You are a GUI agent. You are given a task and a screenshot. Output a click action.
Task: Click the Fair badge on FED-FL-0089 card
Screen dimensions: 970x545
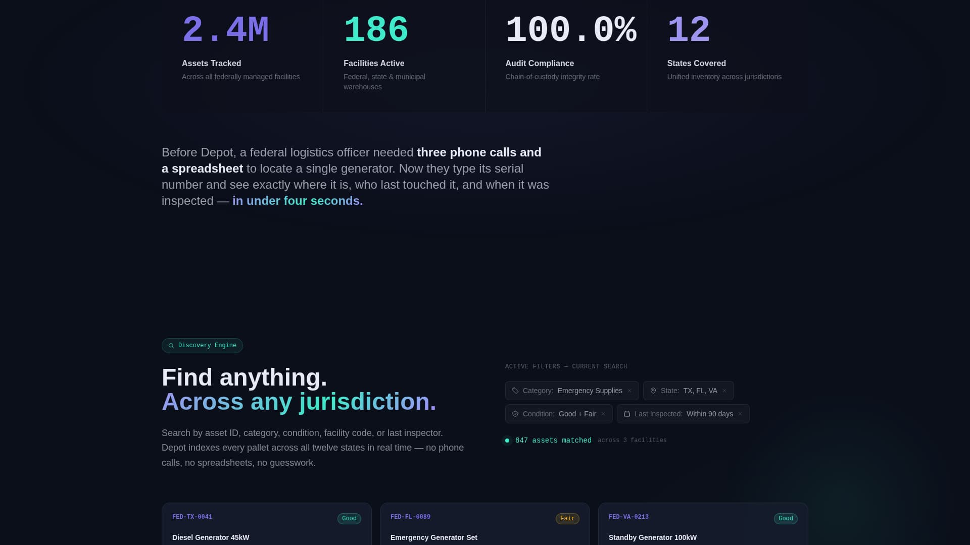[567, 519]
